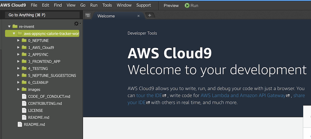Click the 6_CLEANUP folder icon
The width and height of the screenshot is (311, 139).
click(24, 82)
